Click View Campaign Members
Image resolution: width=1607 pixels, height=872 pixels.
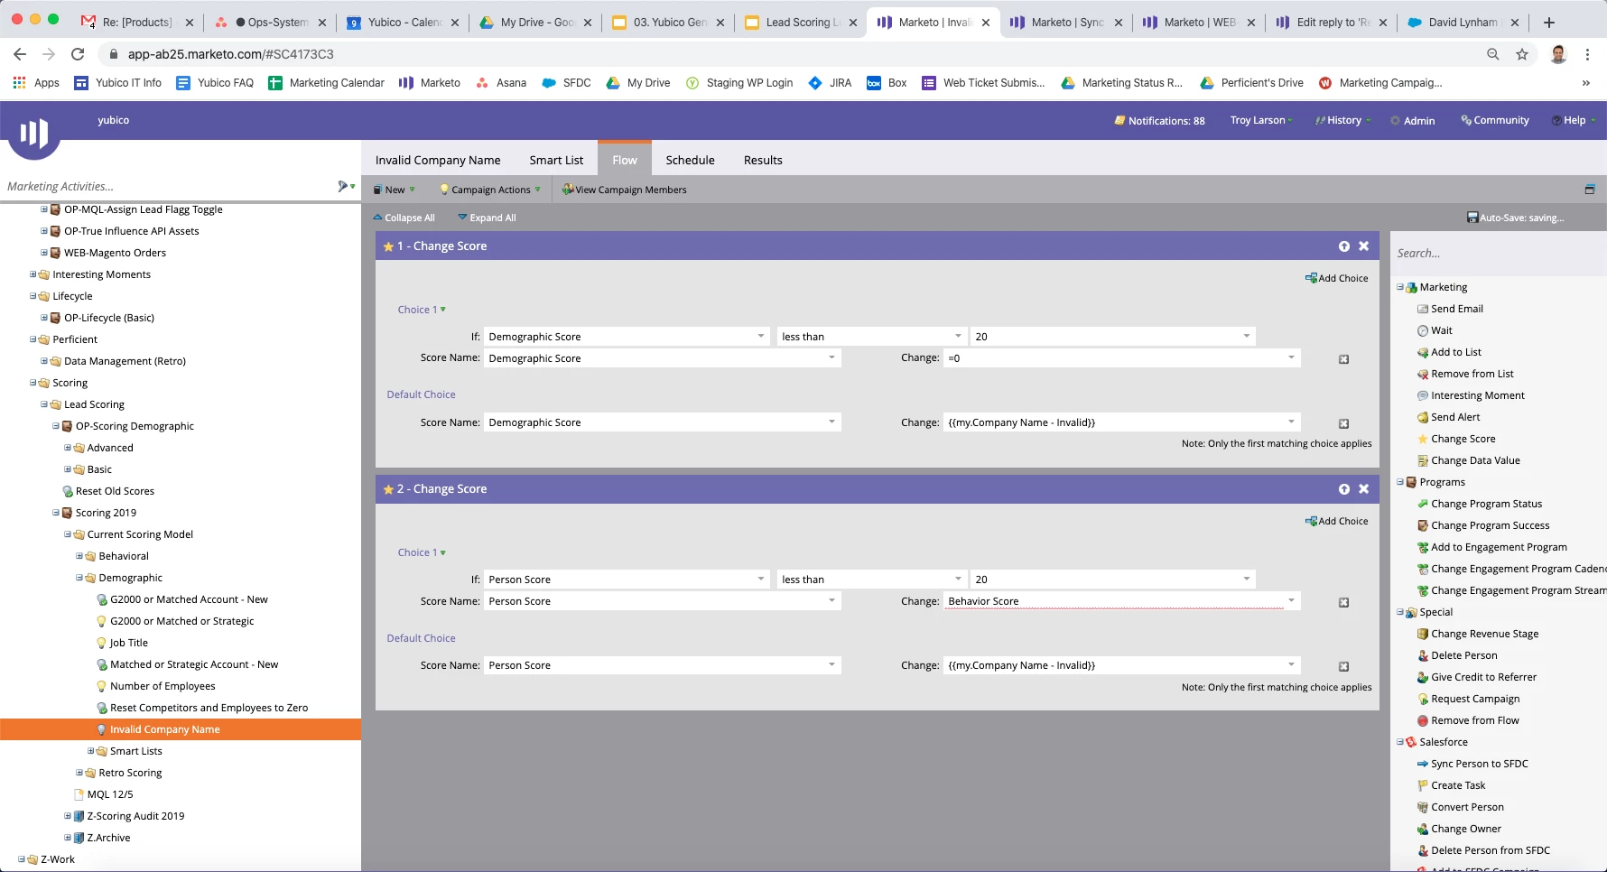tap(625, 190)
